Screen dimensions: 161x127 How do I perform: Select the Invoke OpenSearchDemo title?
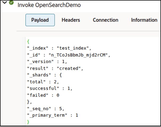pyautogui.click(x=49, y=5)
